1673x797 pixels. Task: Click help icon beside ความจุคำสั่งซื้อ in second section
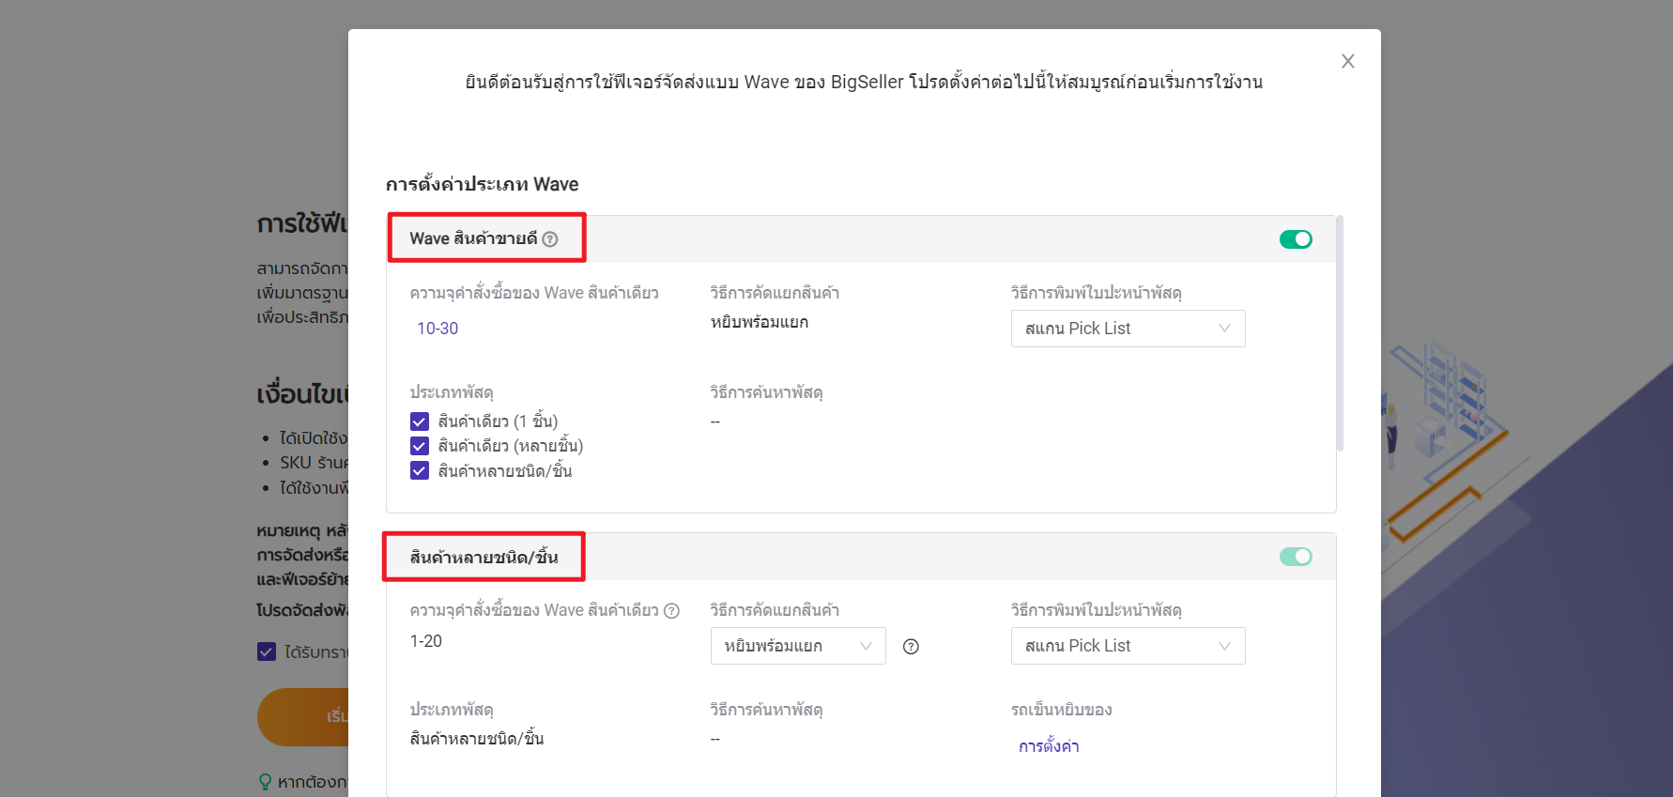tap(671, 610)
